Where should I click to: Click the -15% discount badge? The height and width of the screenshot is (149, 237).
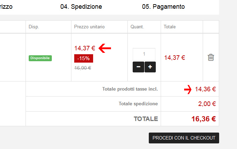83,58
